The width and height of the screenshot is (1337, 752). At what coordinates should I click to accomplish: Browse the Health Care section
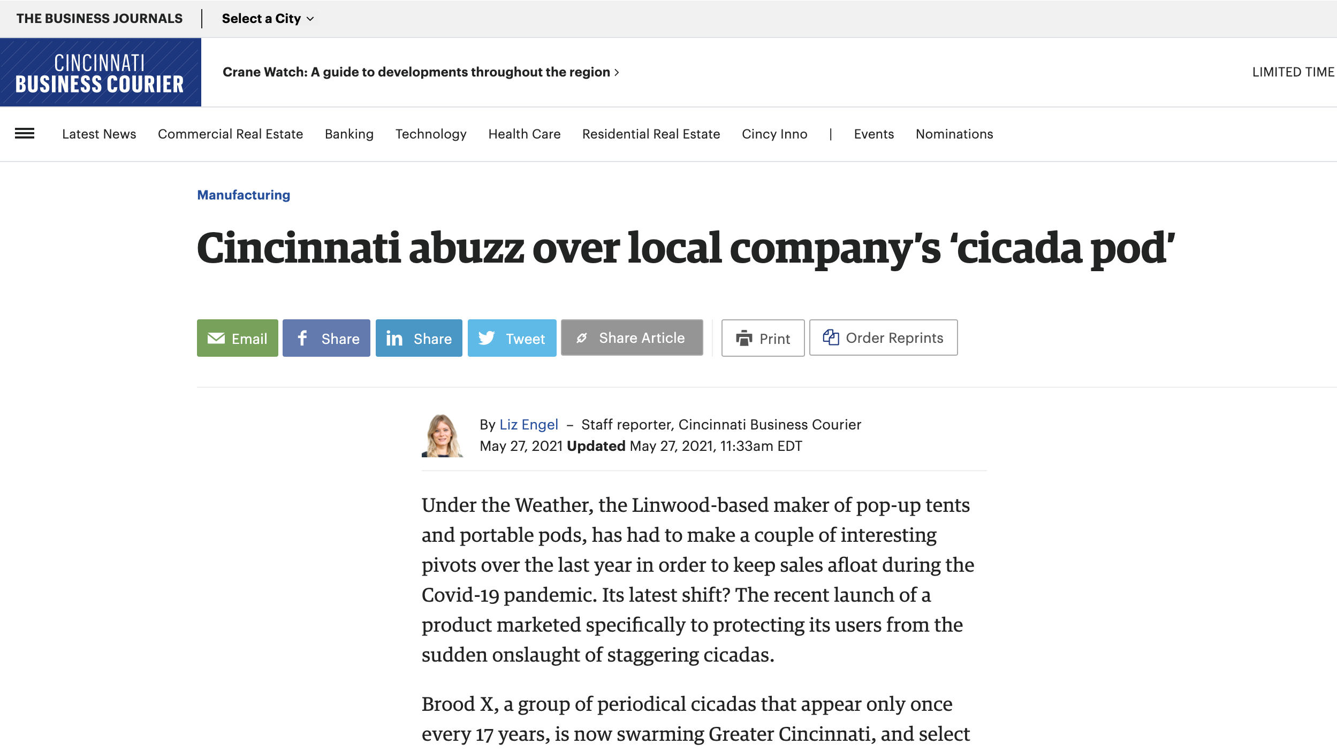click(524, 134)
